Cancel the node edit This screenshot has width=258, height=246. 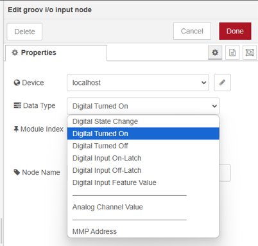[x=192, y=31]
